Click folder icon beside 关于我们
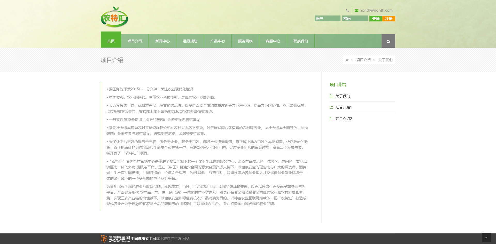This screenshot has height=244, width=496. [331, 96]
